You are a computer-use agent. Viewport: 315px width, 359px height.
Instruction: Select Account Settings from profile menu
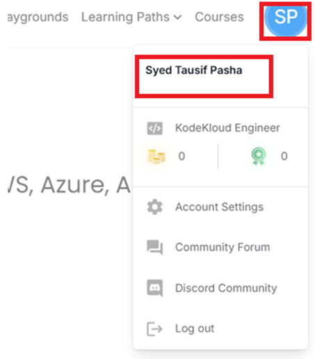219,207
